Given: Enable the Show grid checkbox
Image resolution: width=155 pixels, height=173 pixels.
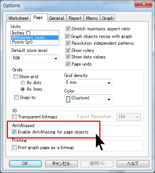Looking at the screenshot, I should (16, 77).
